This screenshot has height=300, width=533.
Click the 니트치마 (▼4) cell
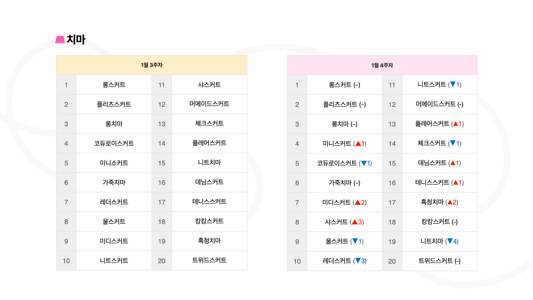point(439,241)
